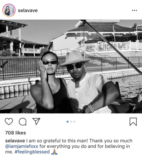The image size is (142, 157).
Task: Jump to the third carousel photo dot
Action: (x=75, y=122)
